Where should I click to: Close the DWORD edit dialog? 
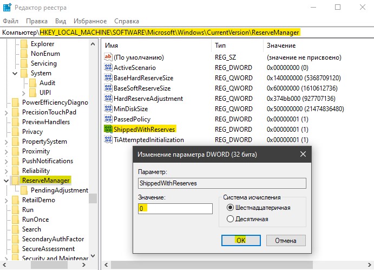coord(303,154)
